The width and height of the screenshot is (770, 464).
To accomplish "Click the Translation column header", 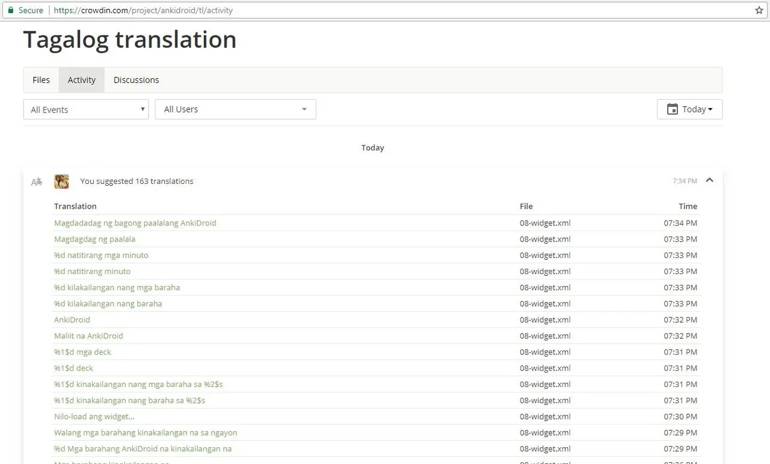I will pos(75,206).
